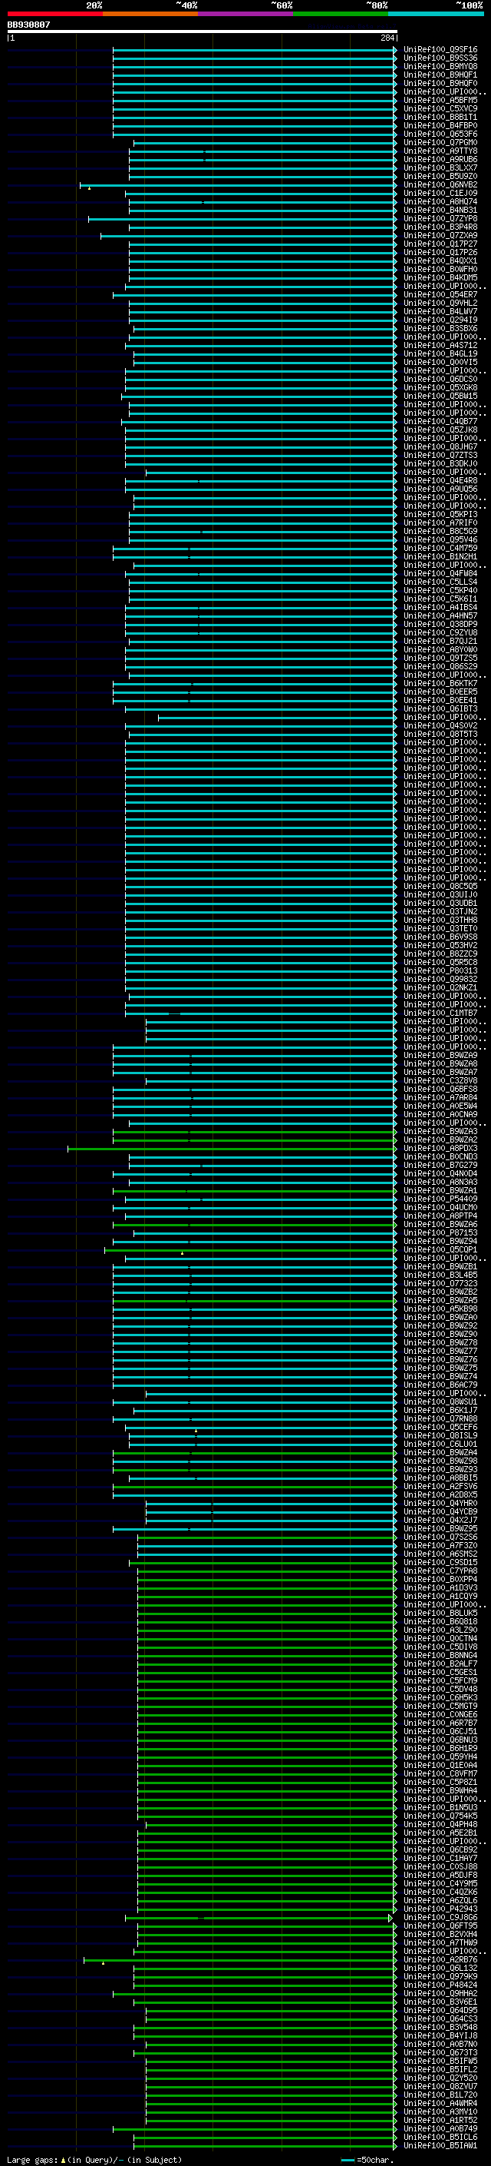
Task: Select hit UniRef100_A5KB98
Action: click(440, 1309)
